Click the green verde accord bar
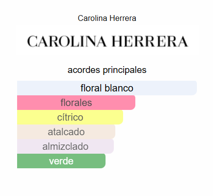213x196 pixels. [61, 161]
